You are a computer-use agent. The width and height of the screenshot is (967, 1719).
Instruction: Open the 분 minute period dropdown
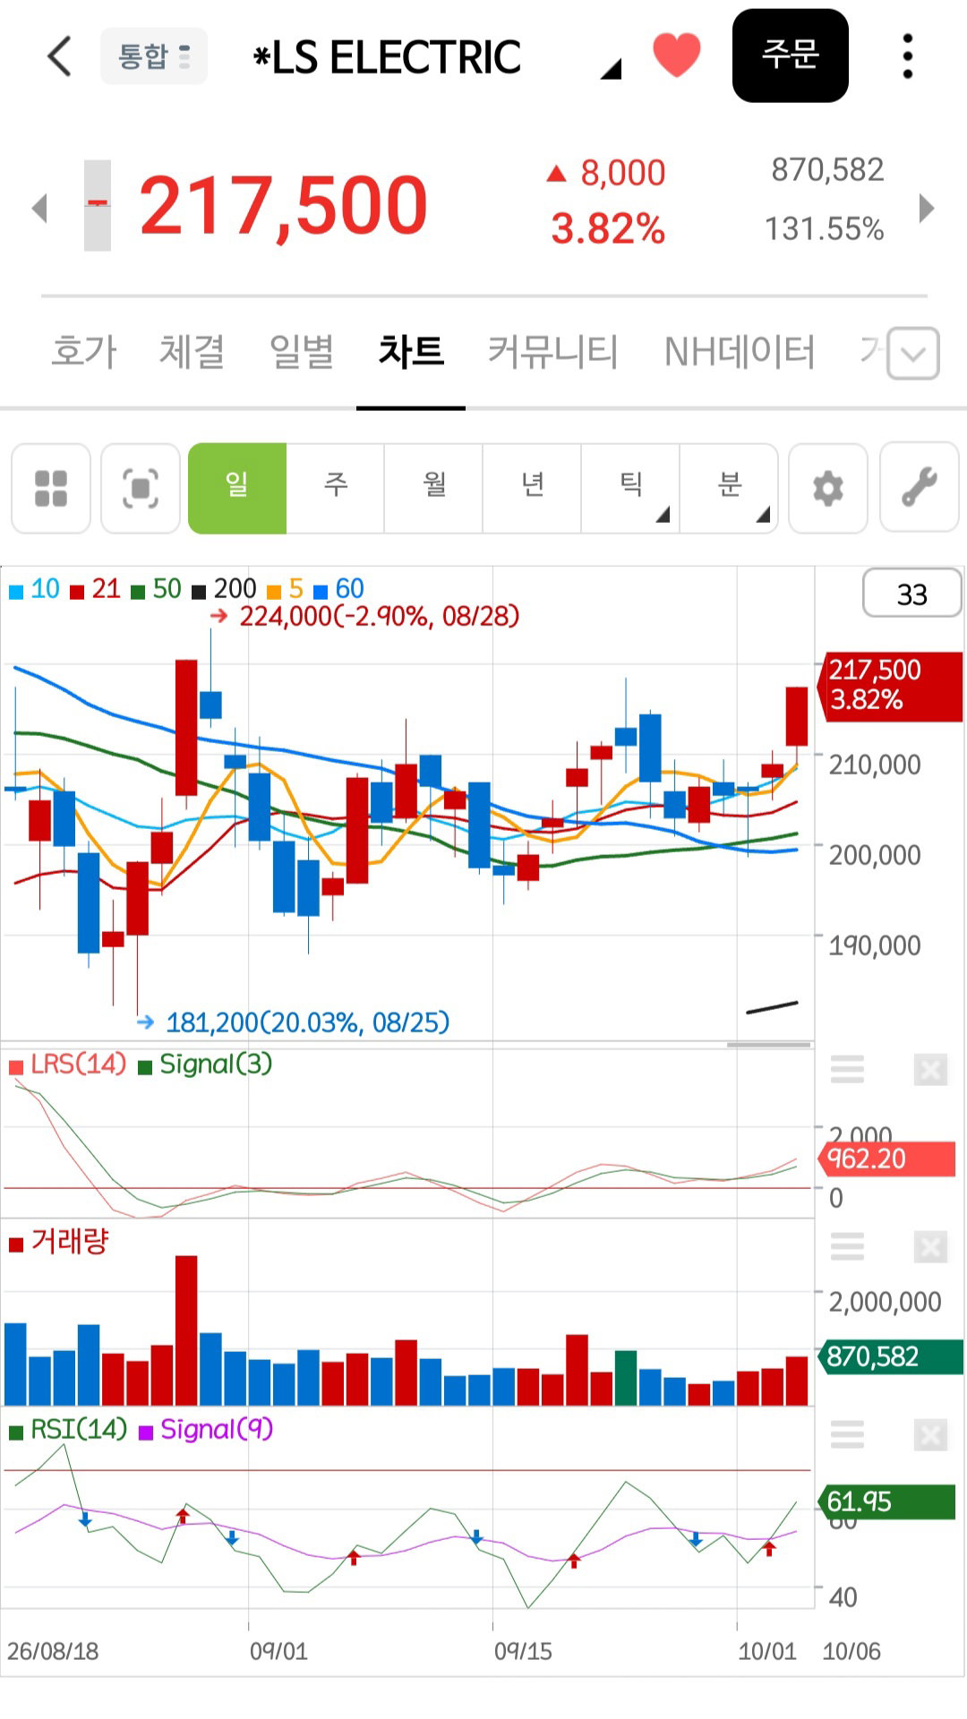(729, 488)
